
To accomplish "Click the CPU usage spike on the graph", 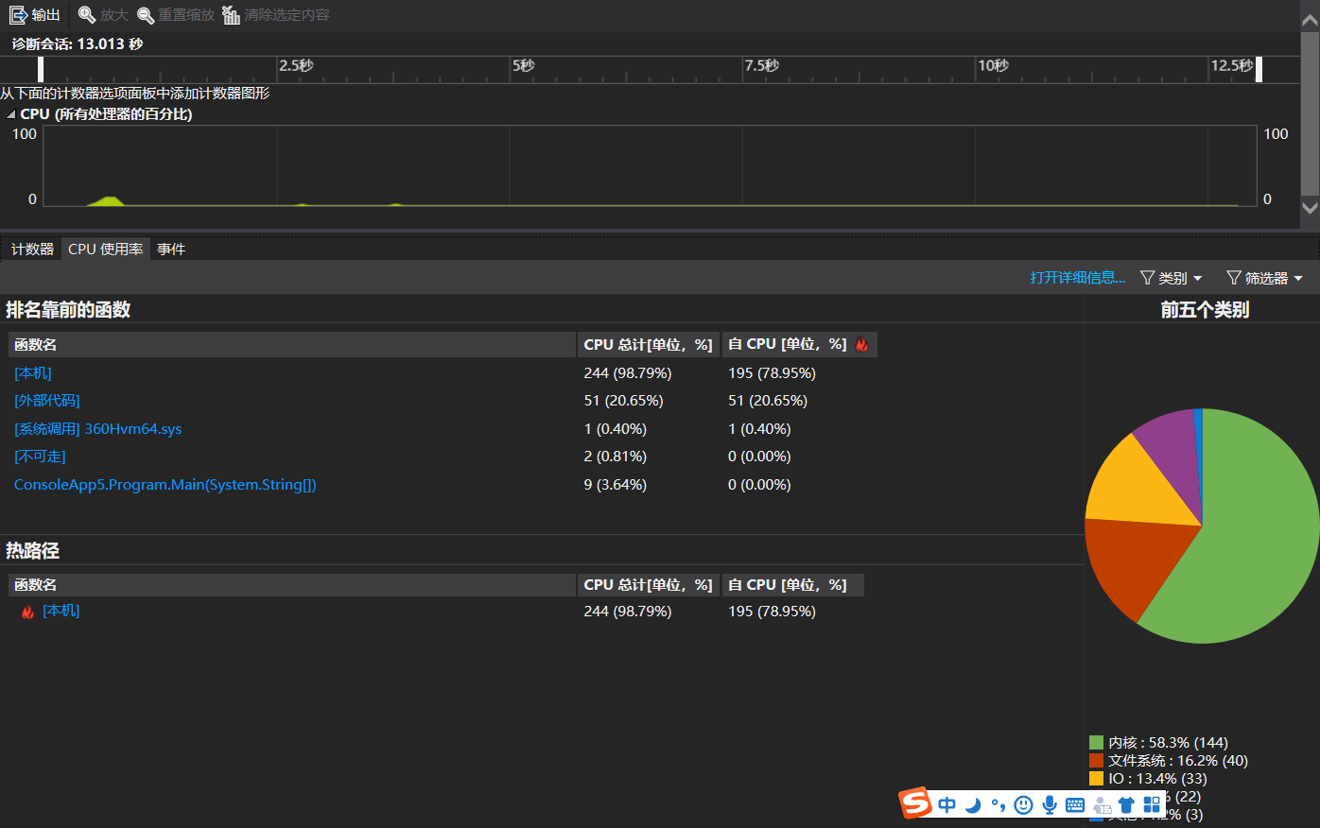I will [x=108, y=200].
